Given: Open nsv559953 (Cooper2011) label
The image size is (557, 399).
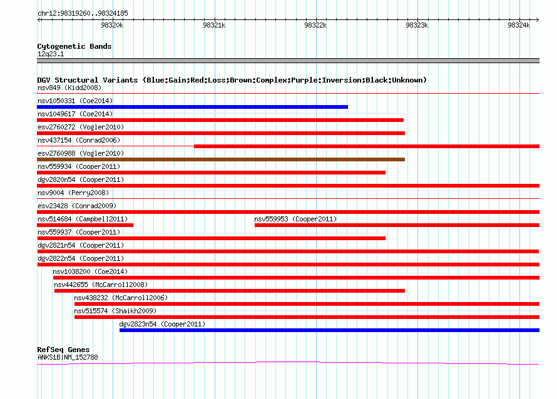Looking at the screenshot, I should point(295,219).
